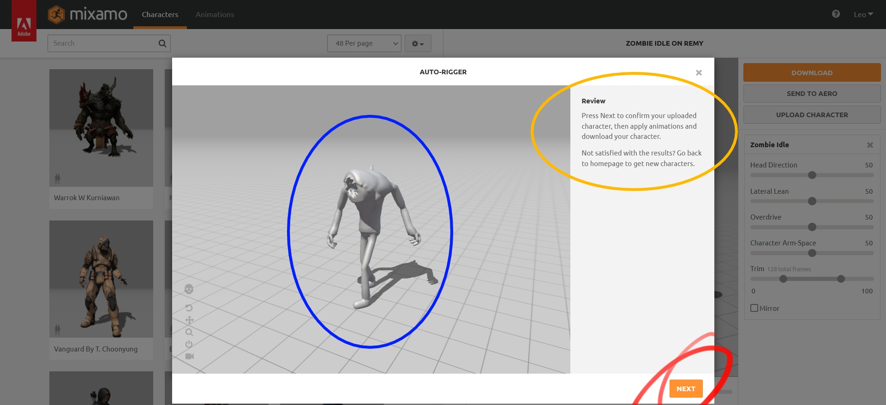Click the search magnifier icon in the search box

tap(162, 43)
